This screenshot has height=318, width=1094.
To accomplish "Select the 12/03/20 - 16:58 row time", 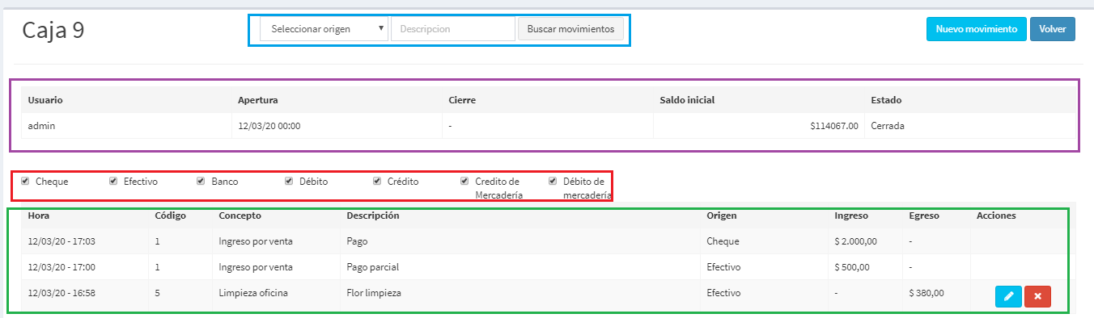I will coord(61,293).
